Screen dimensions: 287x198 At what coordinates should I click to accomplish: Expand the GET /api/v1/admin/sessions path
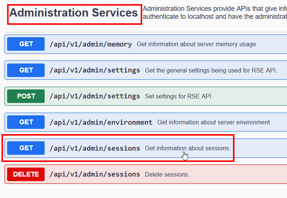[95, 148]
